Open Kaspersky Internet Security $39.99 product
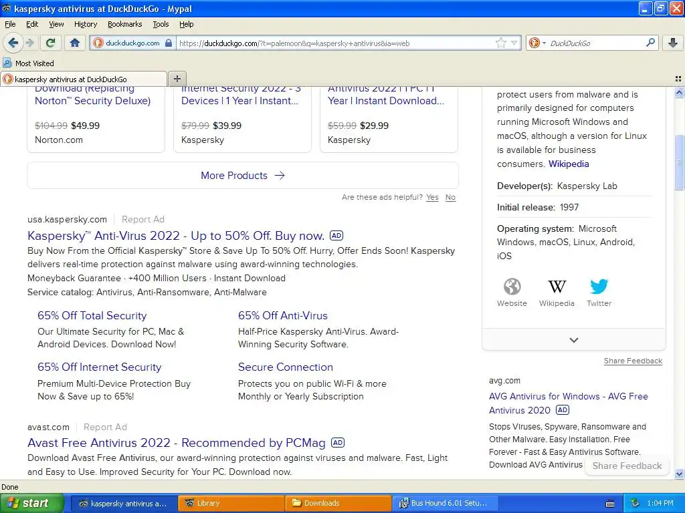The height and width of the screenshot is (513, 685). 242,119
